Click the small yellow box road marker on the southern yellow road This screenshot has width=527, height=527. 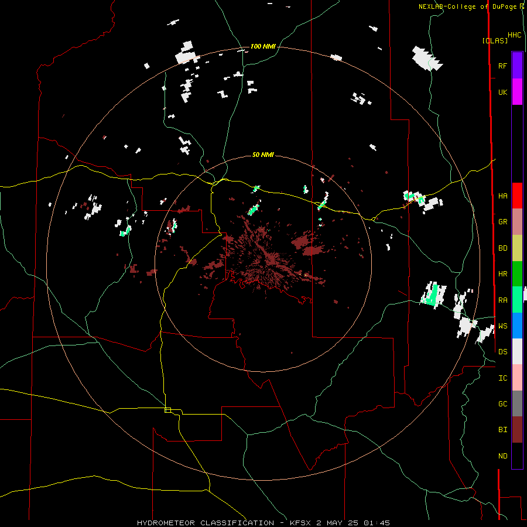click(x=167, y=410)
